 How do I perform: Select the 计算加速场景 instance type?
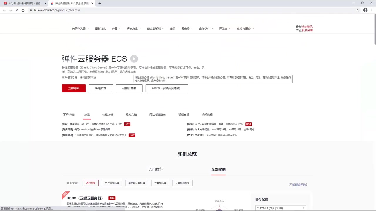click(182, 183)
